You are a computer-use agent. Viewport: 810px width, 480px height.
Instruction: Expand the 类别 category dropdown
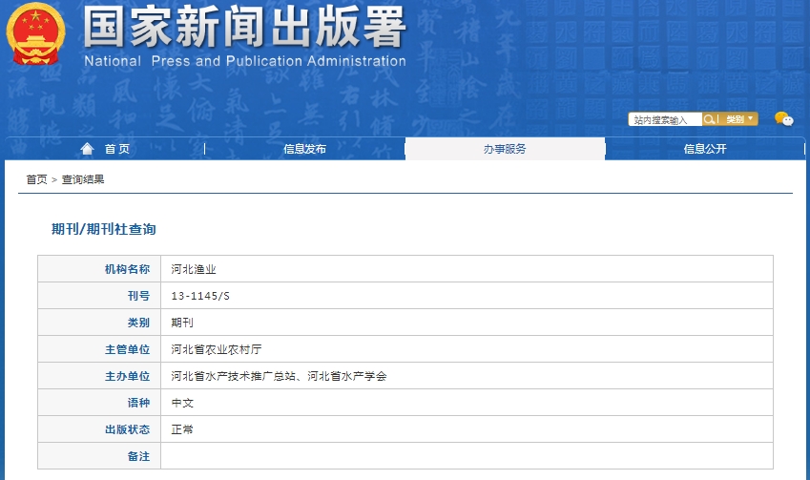click(x=738, y=119)
